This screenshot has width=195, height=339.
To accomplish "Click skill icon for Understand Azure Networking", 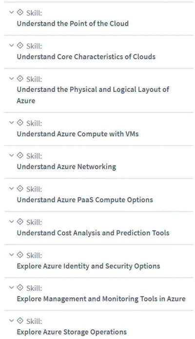I will coord(20,155).
